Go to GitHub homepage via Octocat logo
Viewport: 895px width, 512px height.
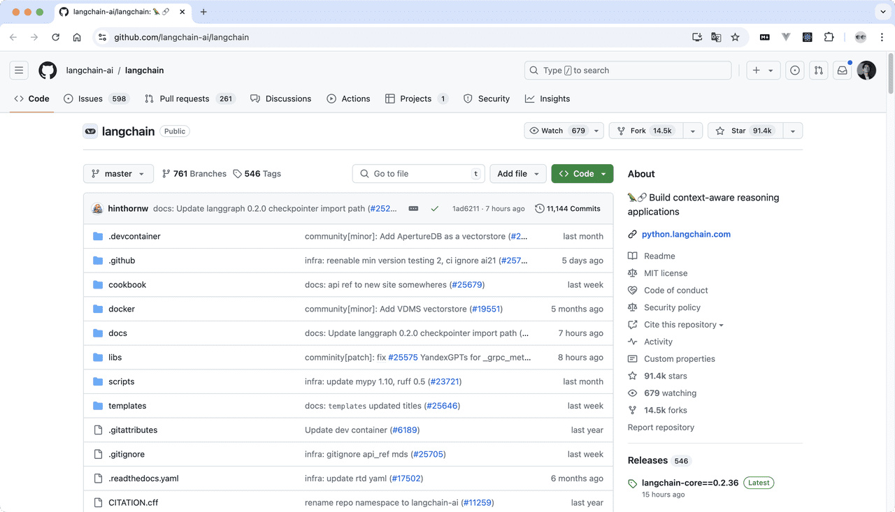click(x=48, y=70)
